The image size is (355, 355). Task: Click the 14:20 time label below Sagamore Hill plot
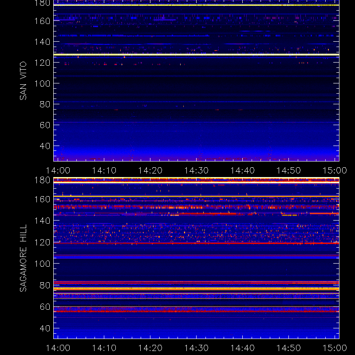click(x=150, y=348)
